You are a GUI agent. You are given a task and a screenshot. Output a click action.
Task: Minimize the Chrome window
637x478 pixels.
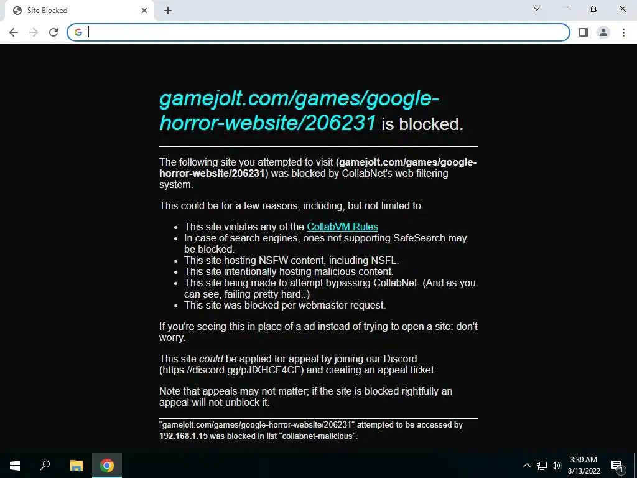(565, 9)
